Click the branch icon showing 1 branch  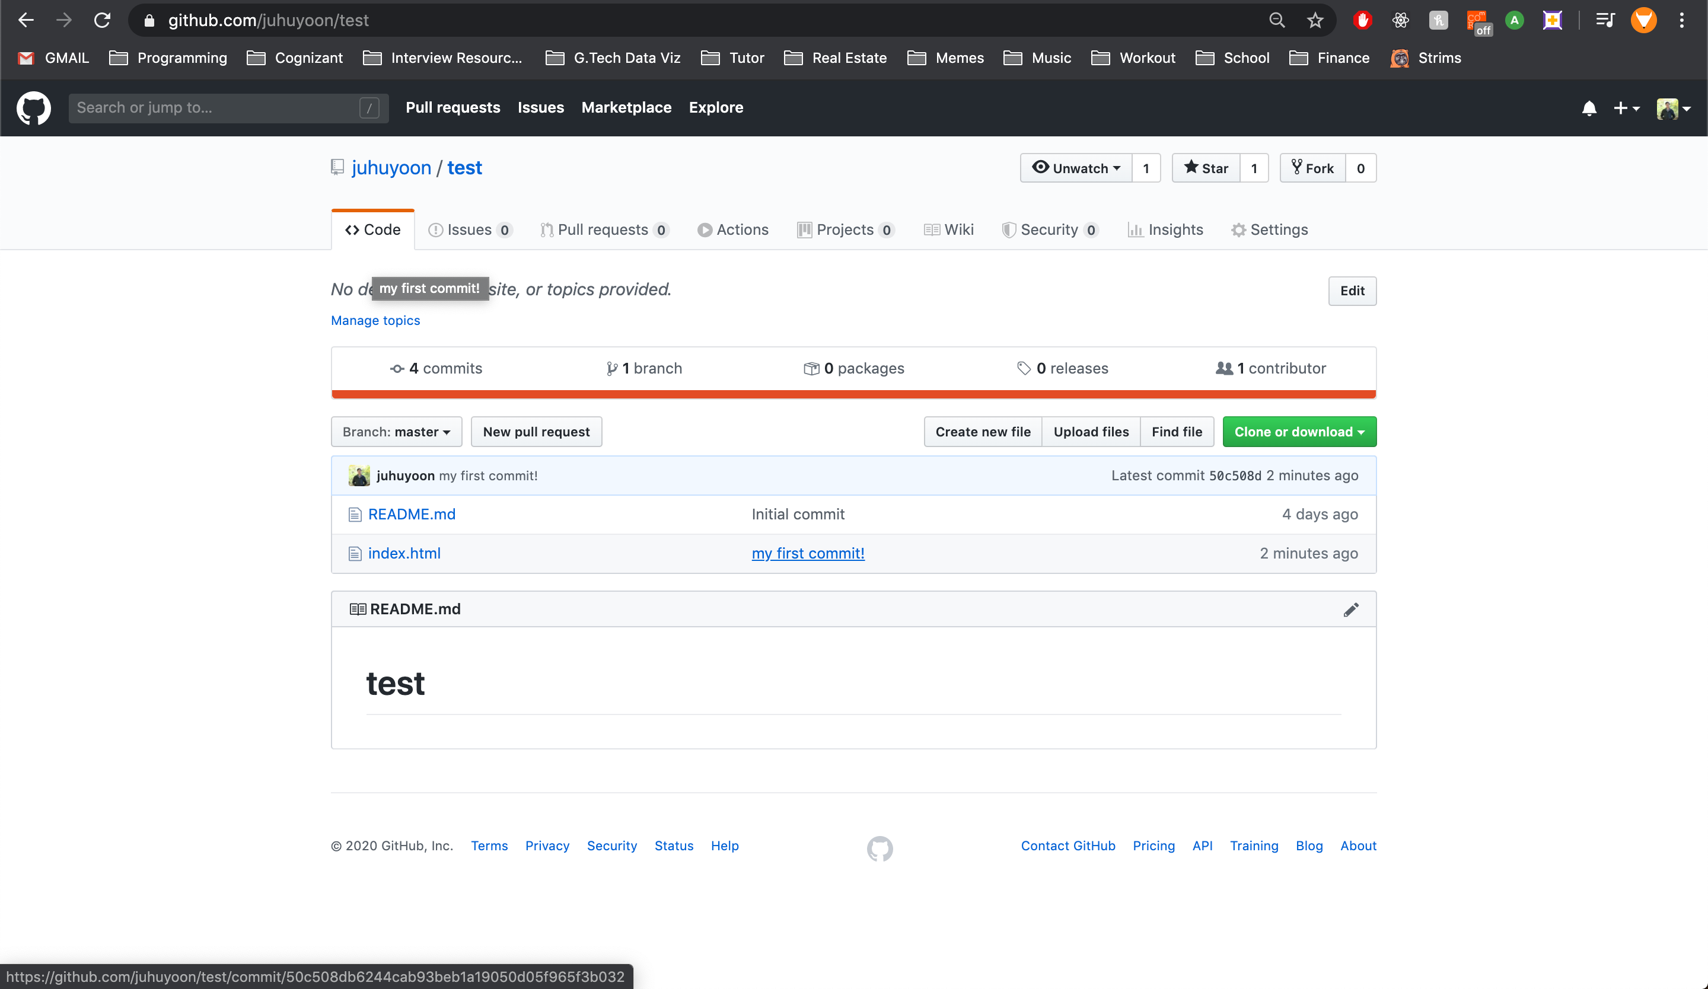(612, 368)
